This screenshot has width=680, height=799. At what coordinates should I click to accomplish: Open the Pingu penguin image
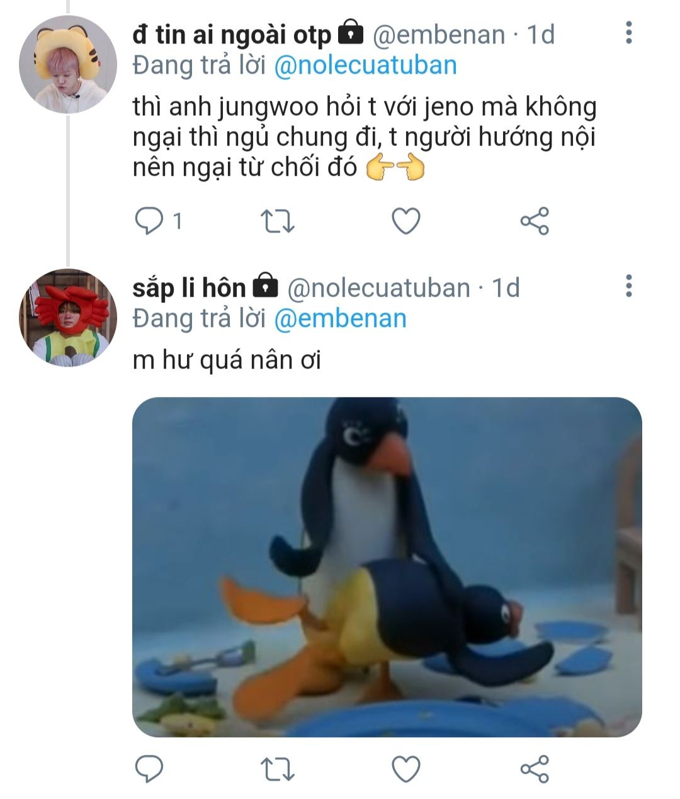[x=387, y=567]
